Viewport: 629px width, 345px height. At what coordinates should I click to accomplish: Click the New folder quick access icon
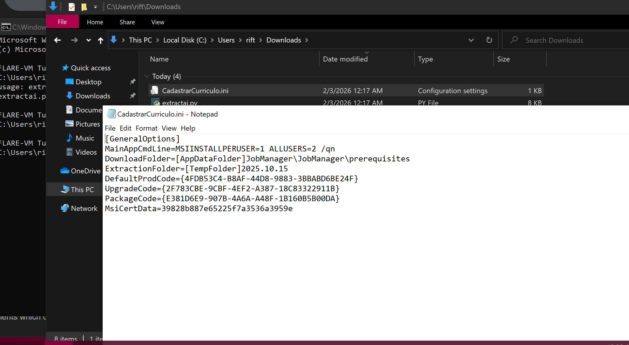coord(84,7)
